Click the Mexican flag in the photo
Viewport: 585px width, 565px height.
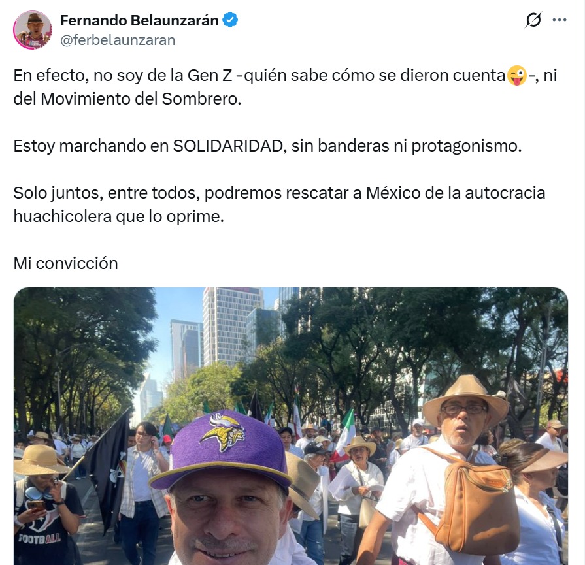344,435
